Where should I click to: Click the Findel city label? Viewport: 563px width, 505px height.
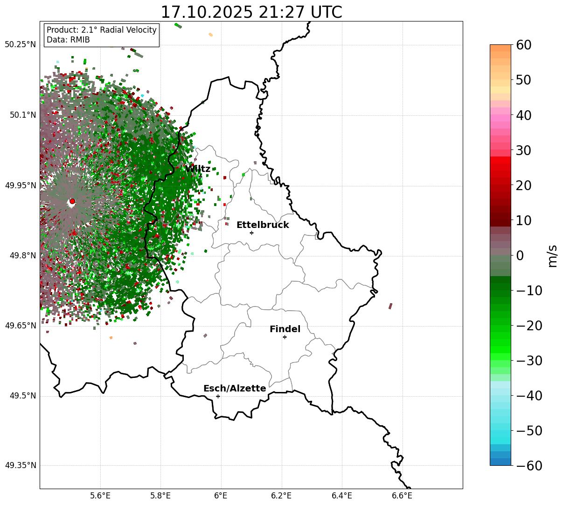(x=285, y=329)
